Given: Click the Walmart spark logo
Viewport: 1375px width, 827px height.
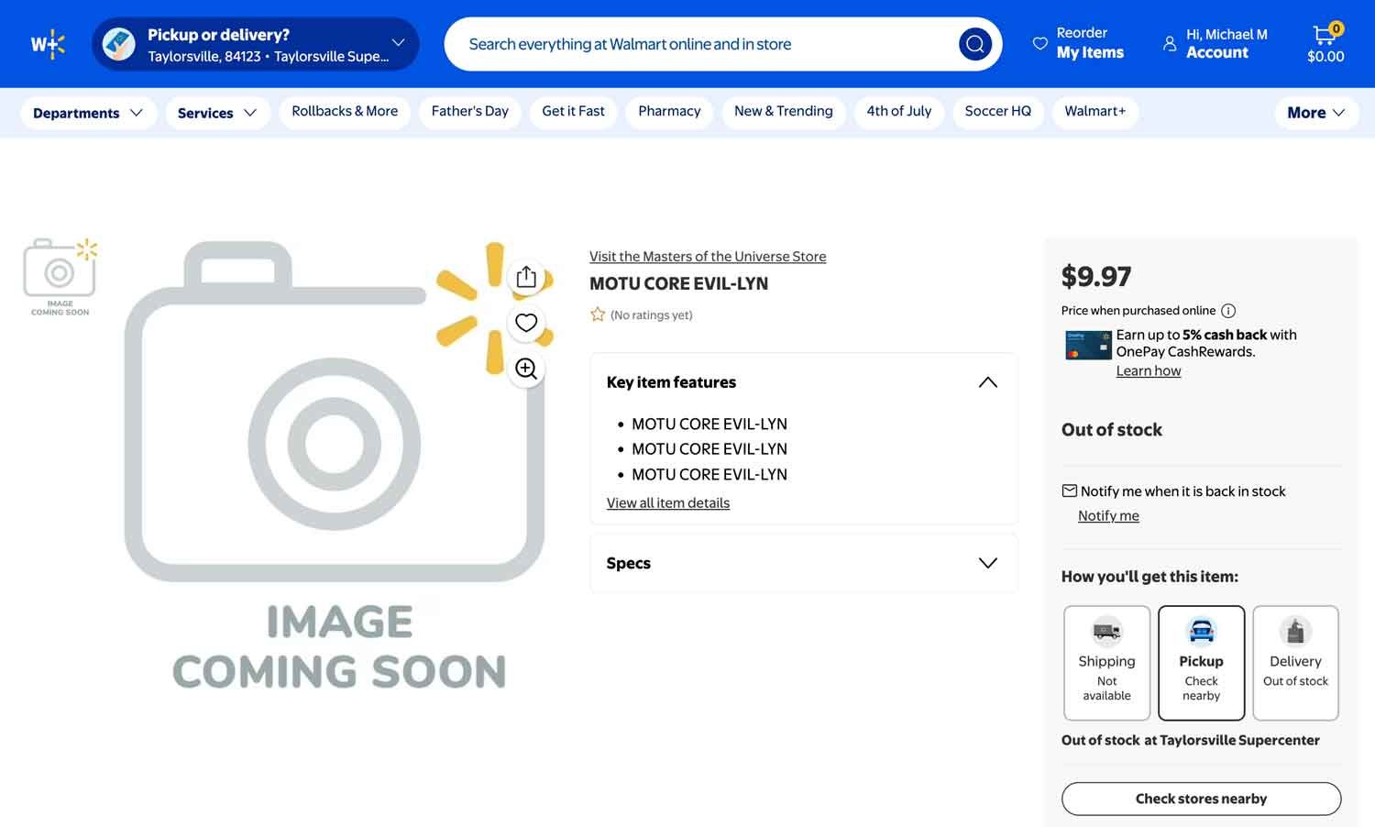Looking at the screenshot, I should [48, 44].
